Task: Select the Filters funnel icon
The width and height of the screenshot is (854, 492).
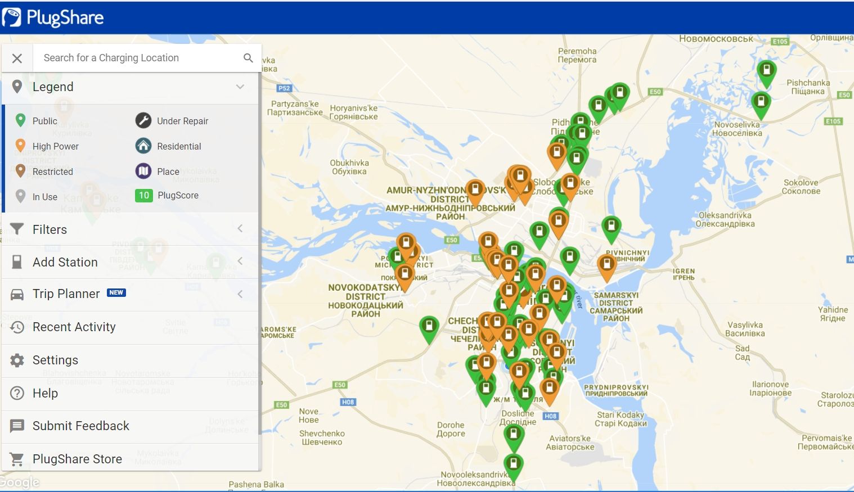Action: pyautogui.click(x=17, y=229)
